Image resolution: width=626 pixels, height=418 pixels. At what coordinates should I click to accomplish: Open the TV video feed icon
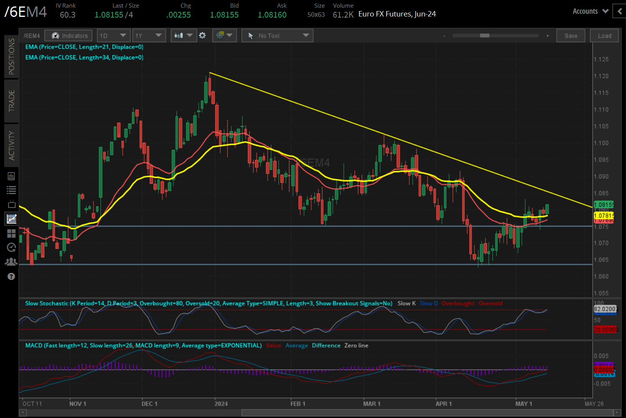(x=11, y=204)
